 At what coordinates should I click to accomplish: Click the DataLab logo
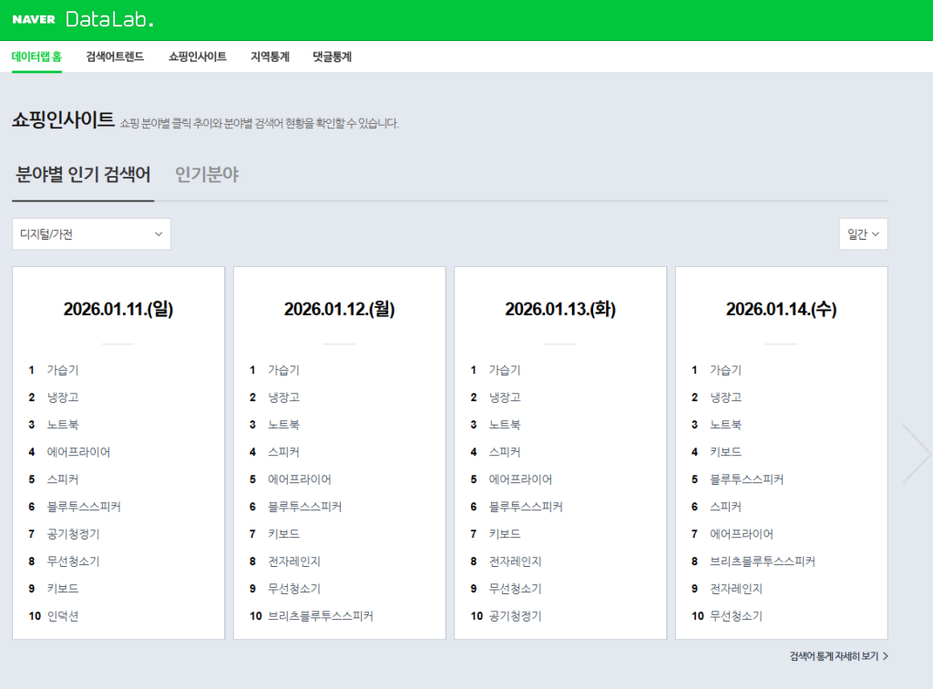point(109,20)
